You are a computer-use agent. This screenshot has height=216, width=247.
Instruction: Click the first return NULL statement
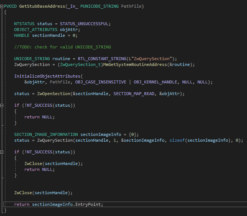[x=39, y=117]
